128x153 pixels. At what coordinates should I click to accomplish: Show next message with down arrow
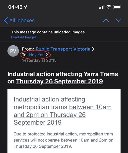(x=119, y=20)
